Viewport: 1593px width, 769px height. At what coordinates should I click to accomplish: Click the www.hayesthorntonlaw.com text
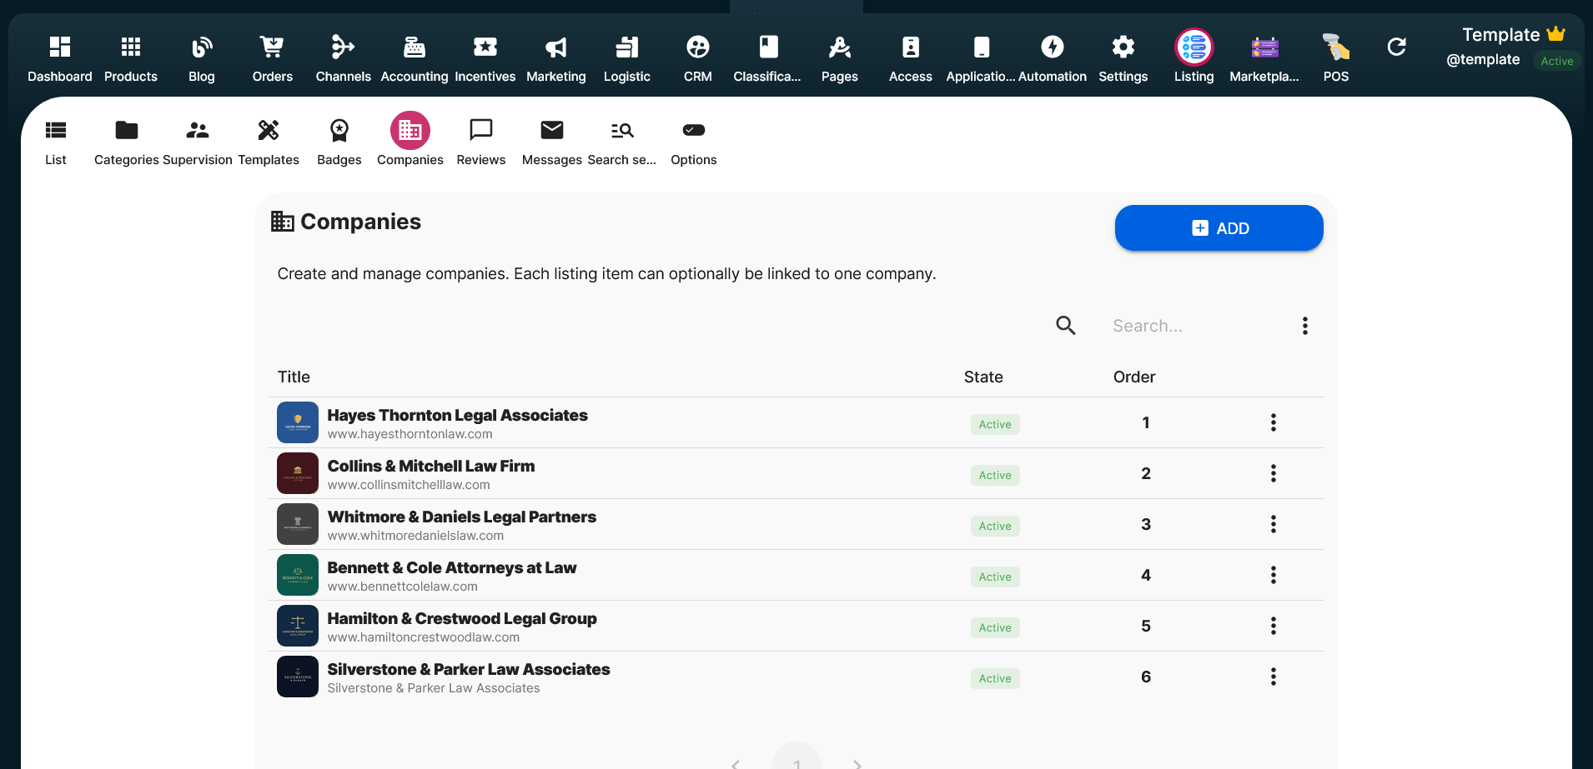point(410,434)
